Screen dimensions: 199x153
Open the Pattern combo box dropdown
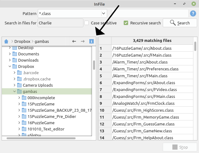[x=104, y=13]
